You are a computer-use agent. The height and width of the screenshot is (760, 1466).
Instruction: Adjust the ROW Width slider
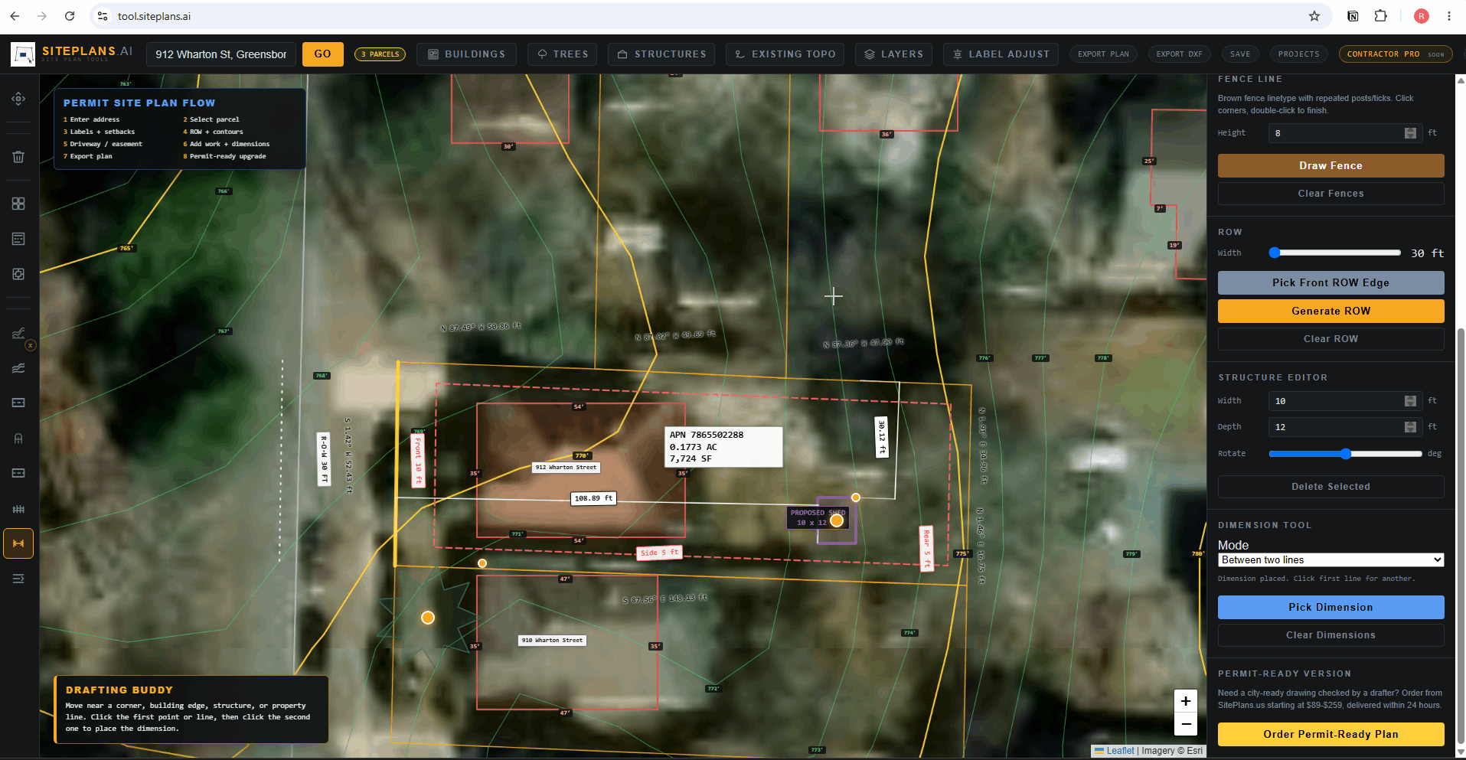coord(1334,253)
